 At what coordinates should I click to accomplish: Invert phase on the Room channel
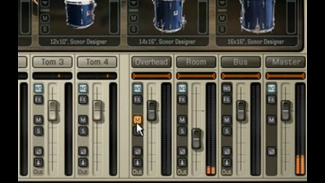click(x=182, y=151)
